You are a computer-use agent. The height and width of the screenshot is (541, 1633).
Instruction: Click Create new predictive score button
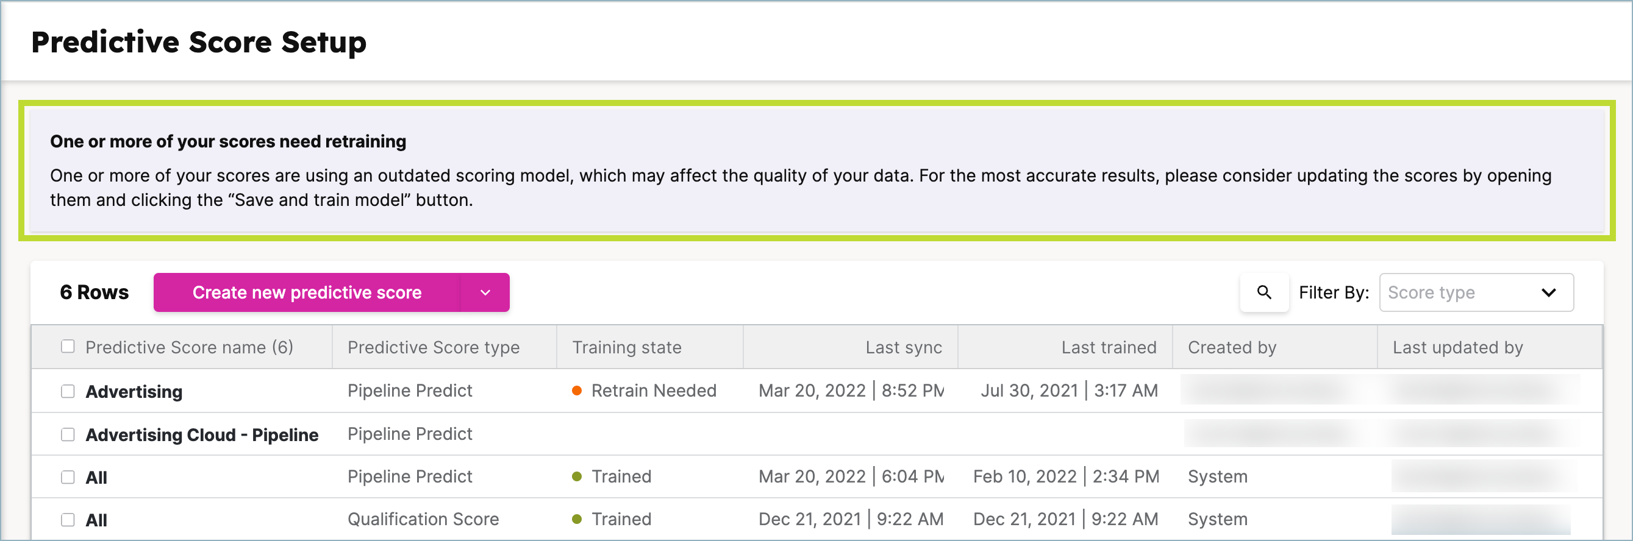coord(307,292)
